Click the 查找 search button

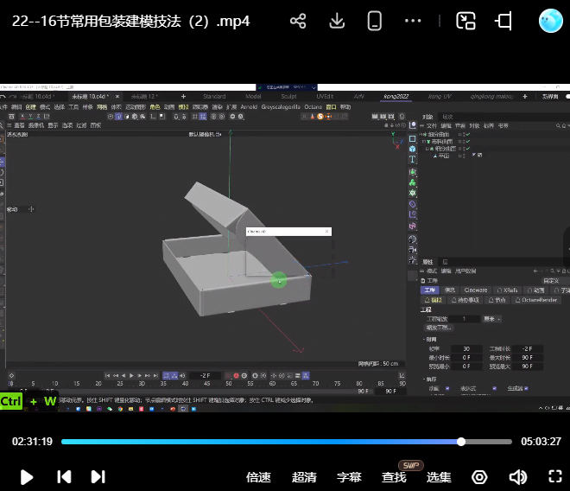coord(394,476)
